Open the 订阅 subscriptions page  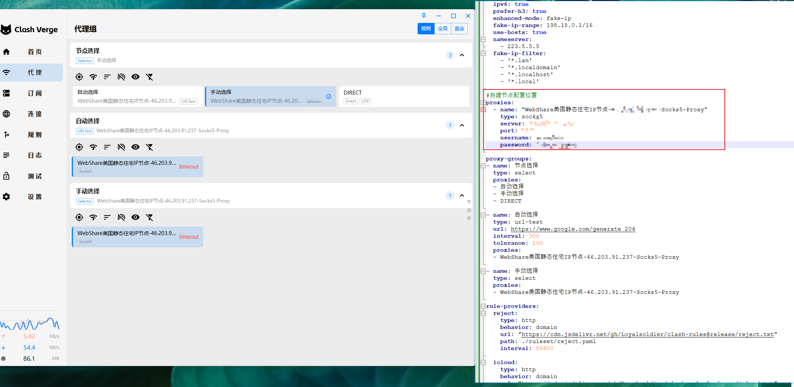(x=31, y=93)
